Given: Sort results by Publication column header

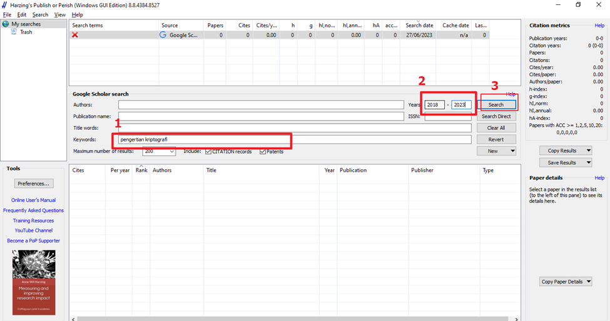Looking at the screenshot, I should click(373, 170).
